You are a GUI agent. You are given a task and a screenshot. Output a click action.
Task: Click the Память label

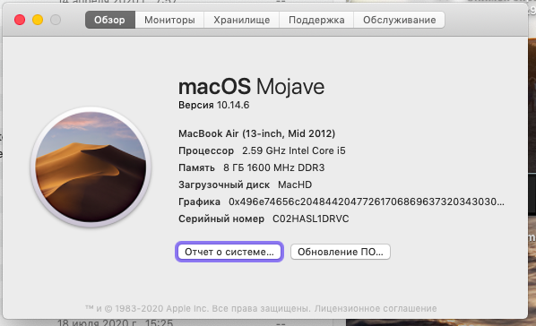coord(196,167)
